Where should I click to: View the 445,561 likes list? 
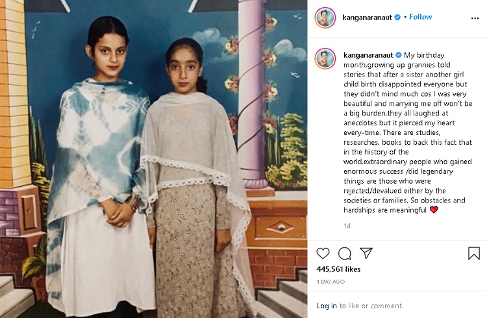coord(338,269)
